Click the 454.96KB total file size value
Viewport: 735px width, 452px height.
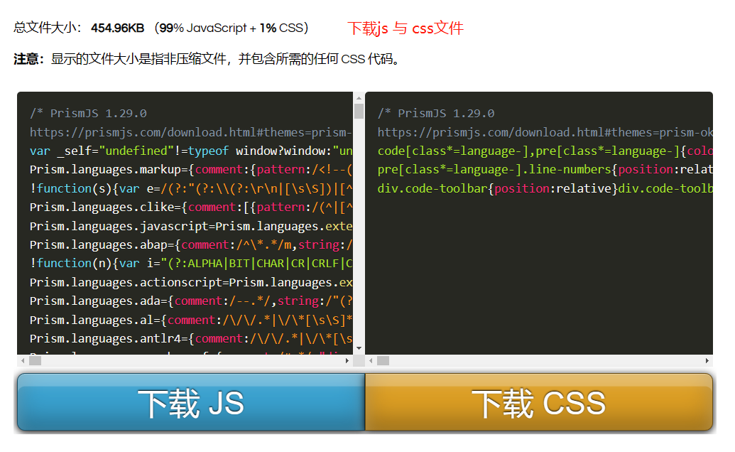tap(118, 28)
